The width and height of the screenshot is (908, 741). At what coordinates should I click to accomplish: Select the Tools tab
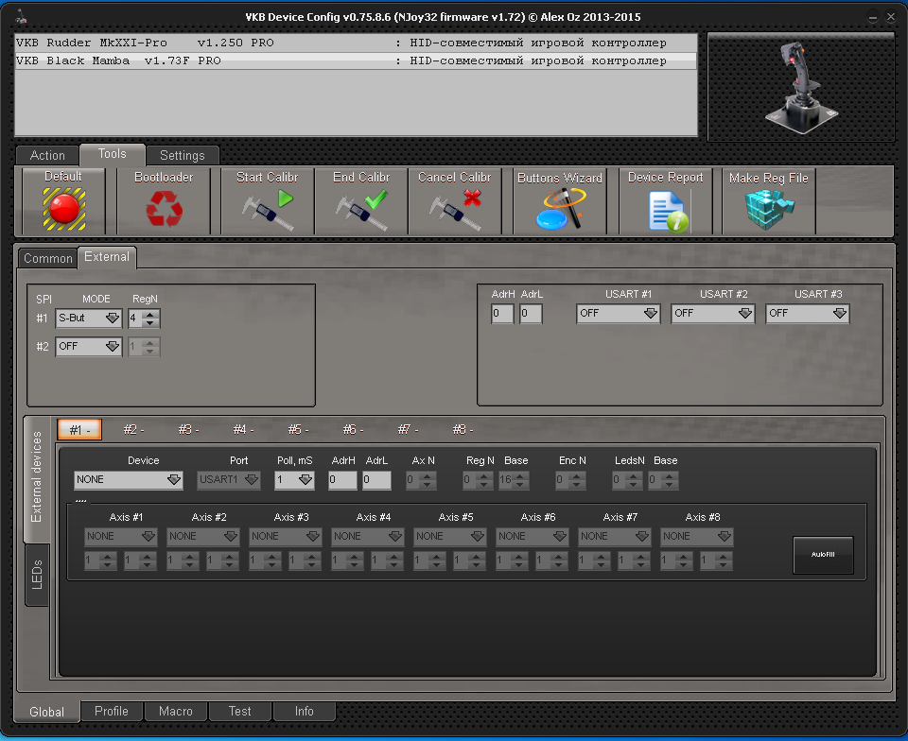click(x=112, y=154)
